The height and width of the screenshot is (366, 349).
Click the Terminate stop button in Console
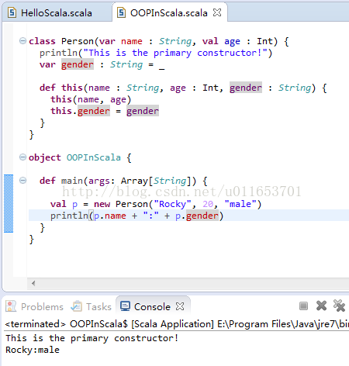[303, 306]
